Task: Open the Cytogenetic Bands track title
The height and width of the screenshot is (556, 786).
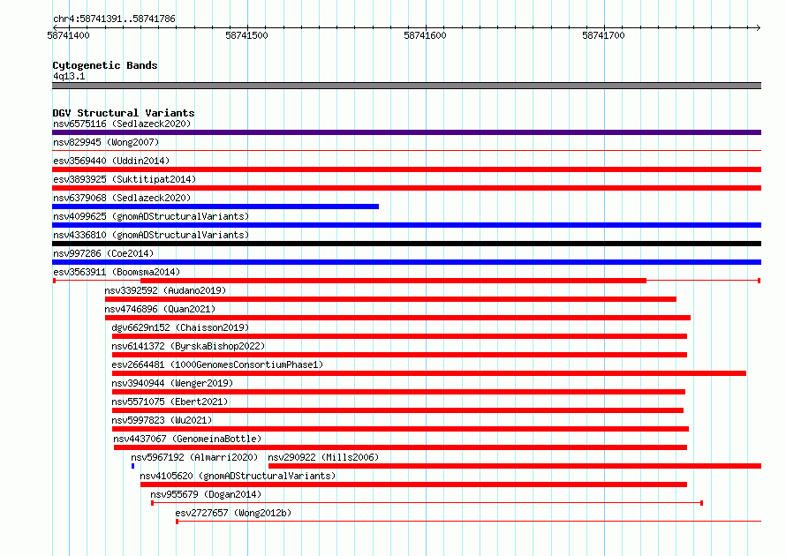Action: (105, 65)
